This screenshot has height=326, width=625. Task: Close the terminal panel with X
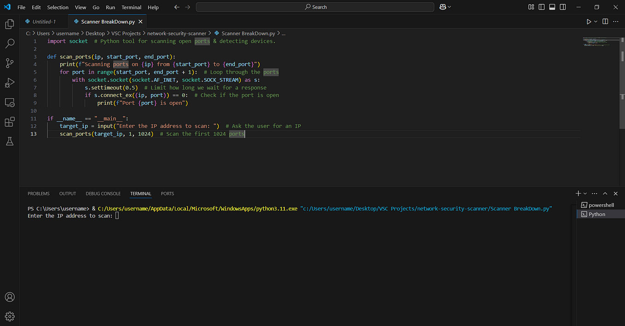tap(616, 194)
